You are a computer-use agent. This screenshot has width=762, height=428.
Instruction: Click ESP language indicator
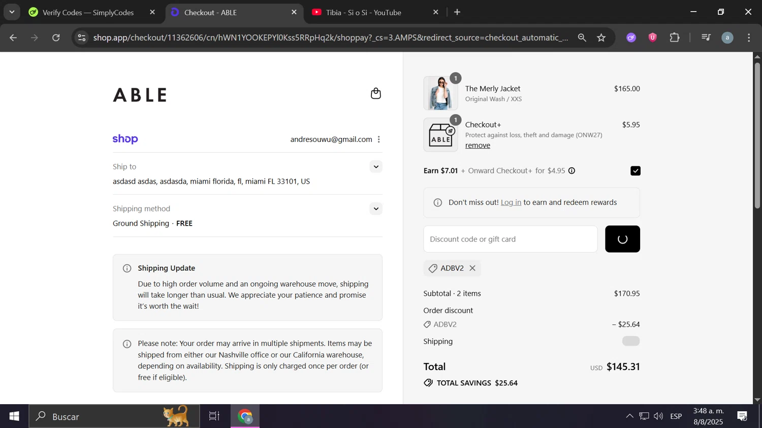click(676, 416)
